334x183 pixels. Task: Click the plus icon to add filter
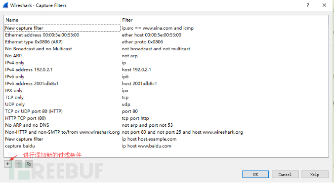(8, 164)
